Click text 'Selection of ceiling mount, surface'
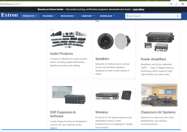 [x=112, y=64]
